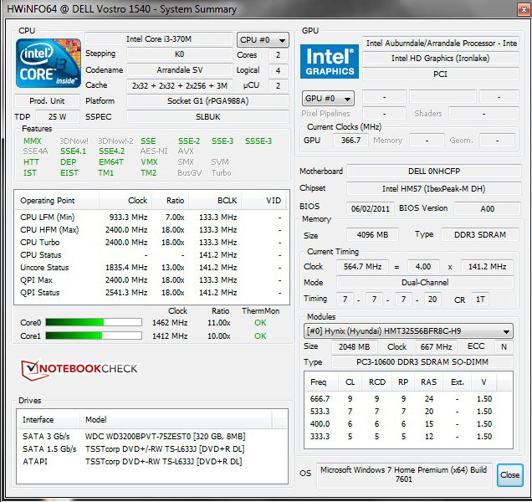Select the 533.3 frequency timing row

click(x=407, y=412)
